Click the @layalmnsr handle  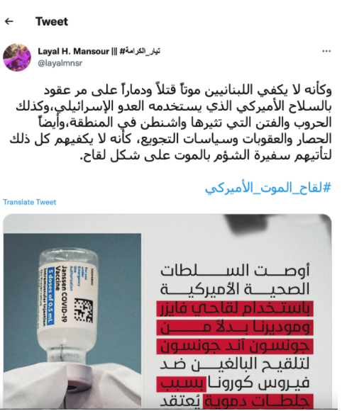(x=60, y=63)
